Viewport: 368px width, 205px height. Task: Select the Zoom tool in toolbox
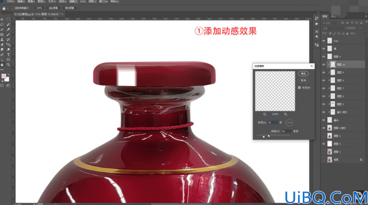click(x=8, y=65)
